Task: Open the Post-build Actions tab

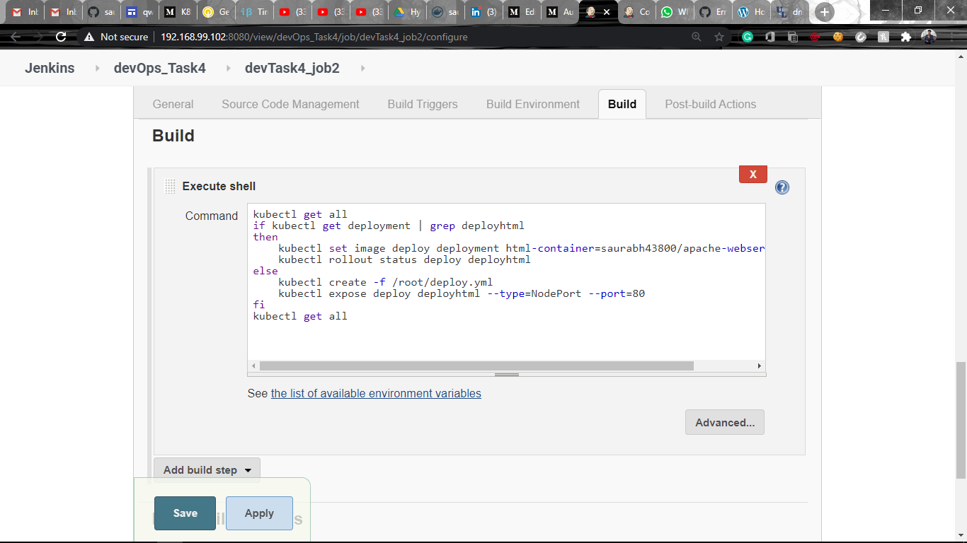Action: (x=711, y=104)
